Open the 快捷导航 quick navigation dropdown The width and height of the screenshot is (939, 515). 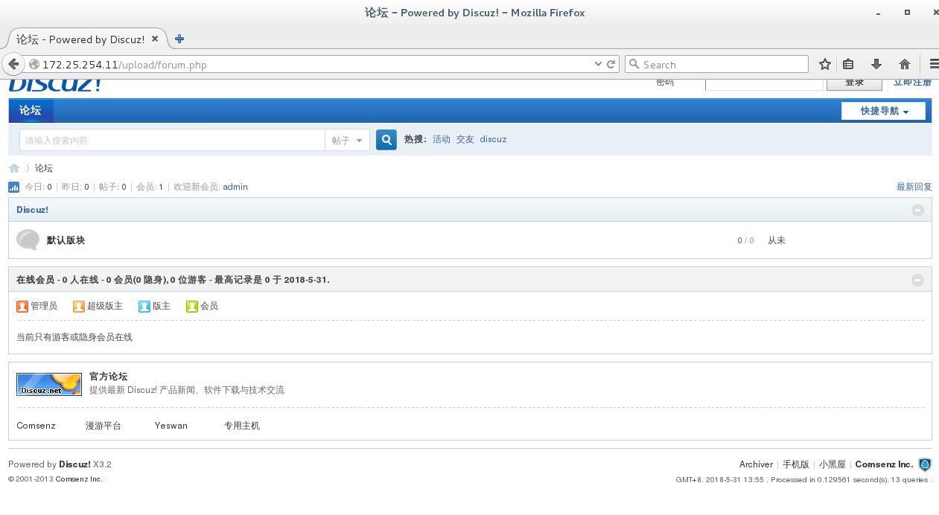tap(883, 111)
